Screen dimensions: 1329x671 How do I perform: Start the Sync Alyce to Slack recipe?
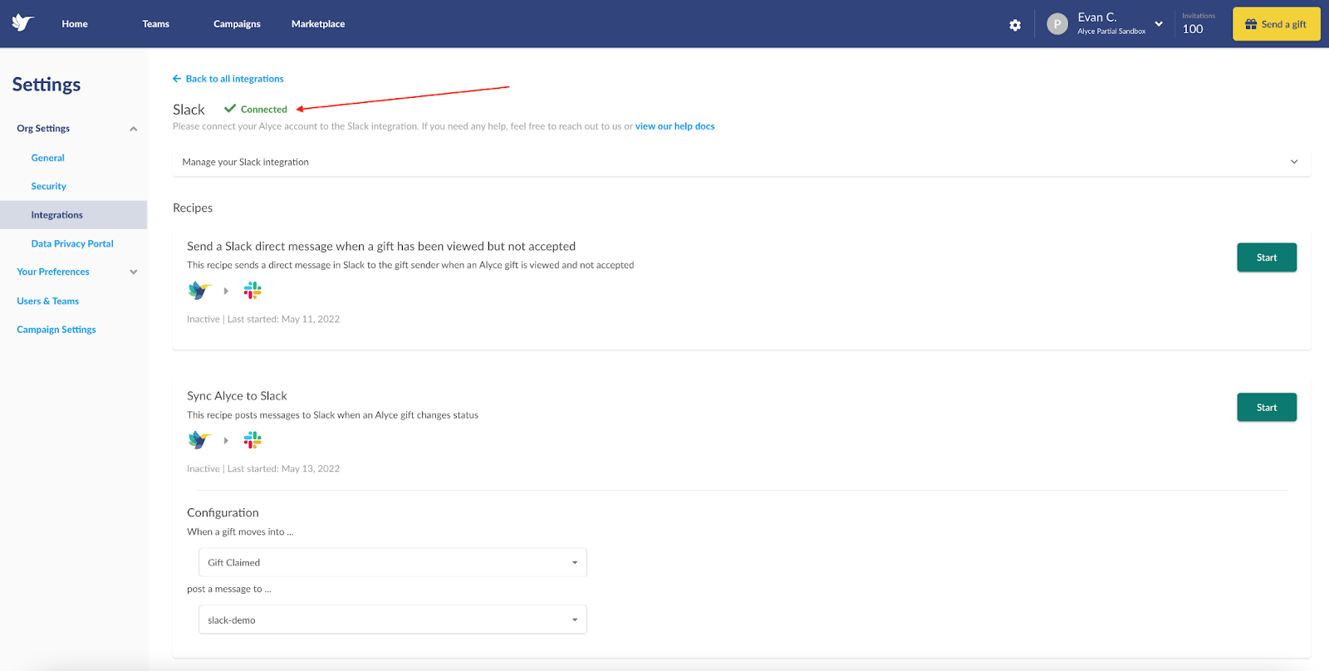click(1266, 407)
